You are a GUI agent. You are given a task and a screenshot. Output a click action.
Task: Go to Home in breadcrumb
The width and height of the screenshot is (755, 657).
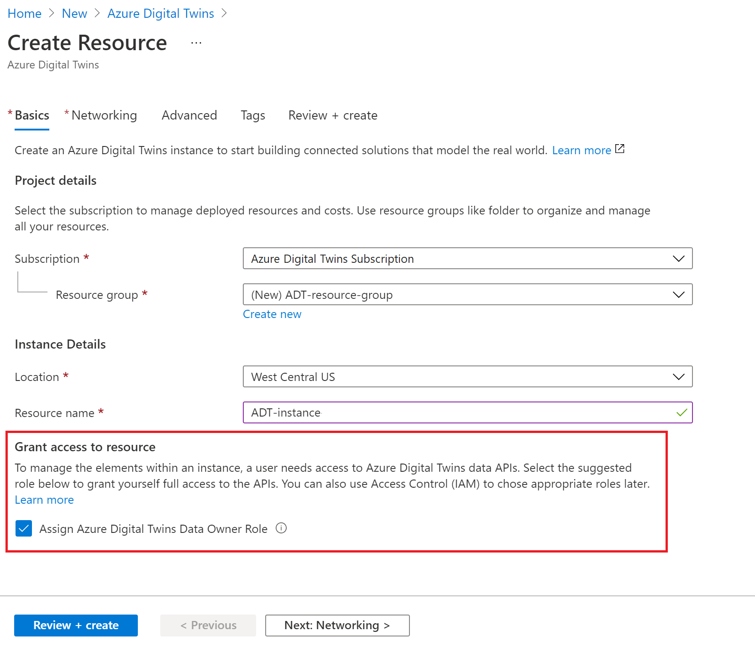pos(25,14)
